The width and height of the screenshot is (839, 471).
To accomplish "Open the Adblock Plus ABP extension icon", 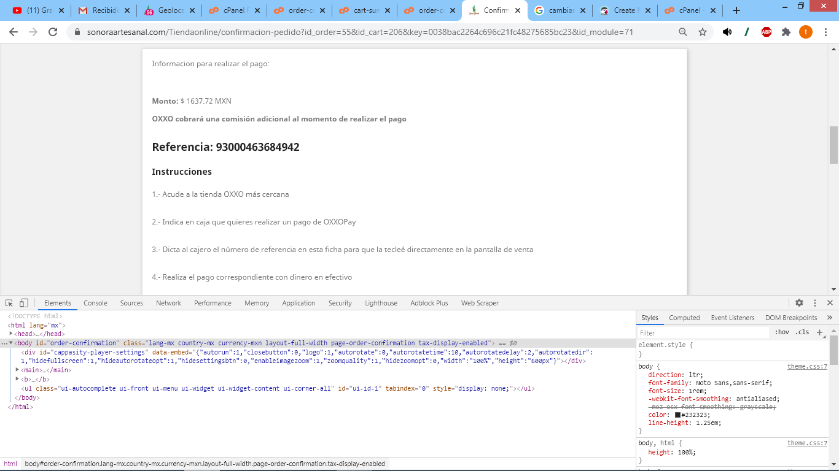I will [x=767, y=32].
